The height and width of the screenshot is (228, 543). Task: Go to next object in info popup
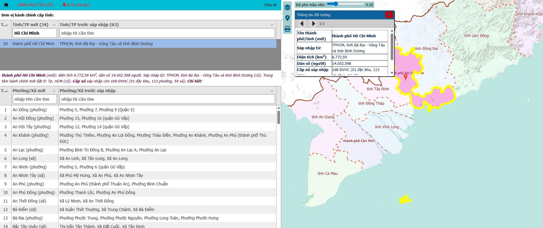(x=313, y=23)
